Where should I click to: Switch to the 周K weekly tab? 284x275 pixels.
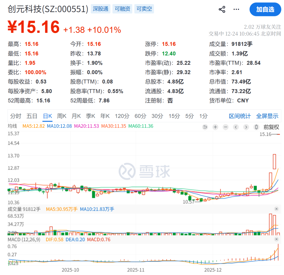pyautogui.click(x=62, y=116)
